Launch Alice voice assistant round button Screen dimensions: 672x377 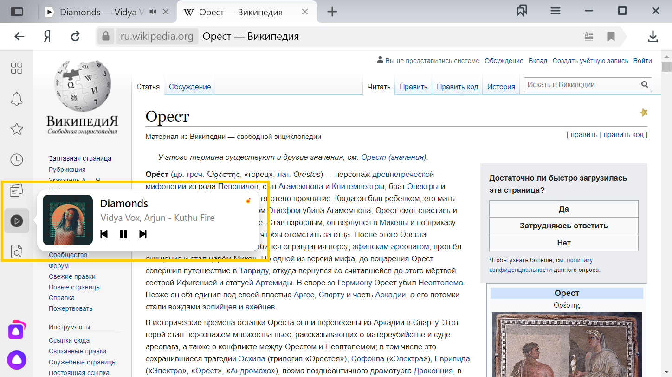click(17, 360)
